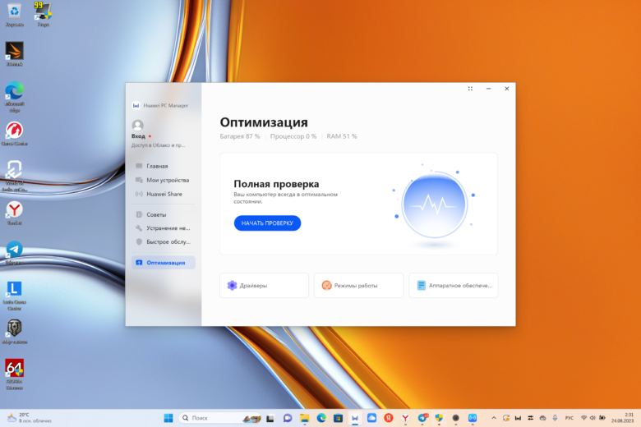Select the blue L Game Center shortcut
The height and width of the screenshot is (427, 641).
(x=14, y=296)
